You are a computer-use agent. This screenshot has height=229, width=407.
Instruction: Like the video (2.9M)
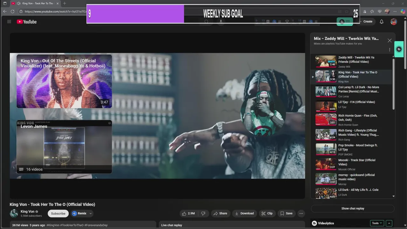(188, 213)
